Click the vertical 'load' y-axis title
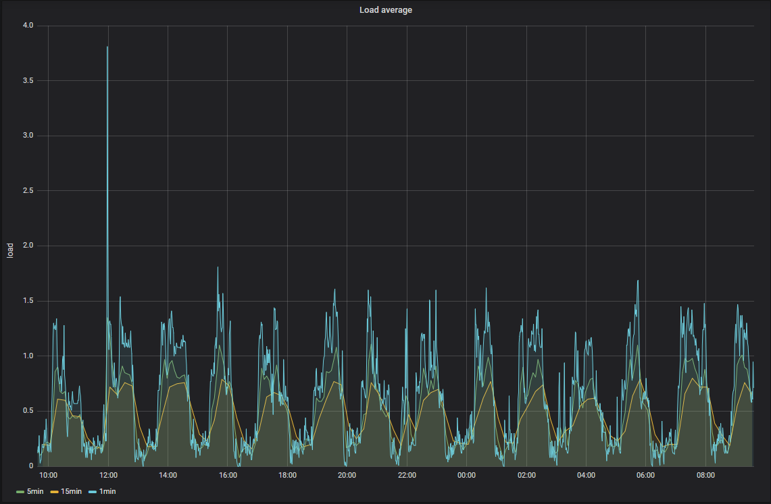Viewport: 771px width, 504px height. tap(10, 251)
